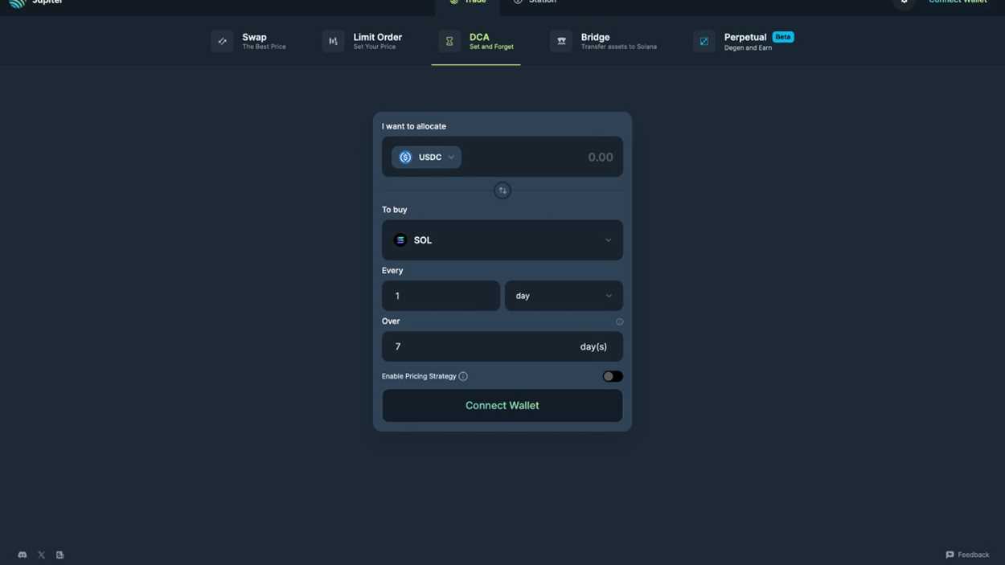The image size is (1005, 565).
Task: Click the Feedback speech bubble icon
Action: [950, 555]
